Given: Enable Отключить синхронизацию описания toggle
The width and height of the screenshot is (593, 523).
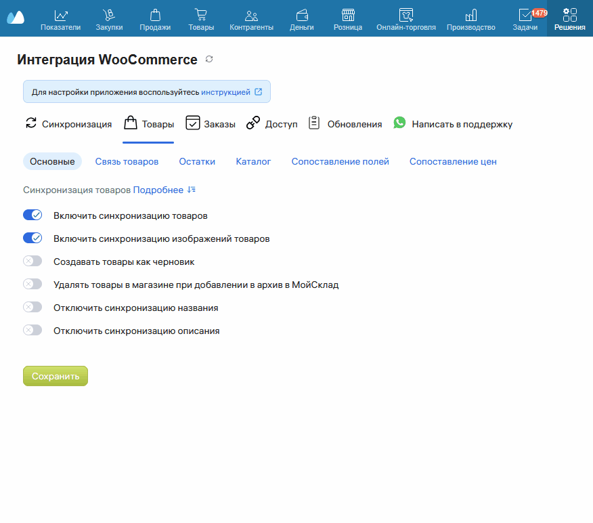Looking at the screenshot, I should [32, 331].
